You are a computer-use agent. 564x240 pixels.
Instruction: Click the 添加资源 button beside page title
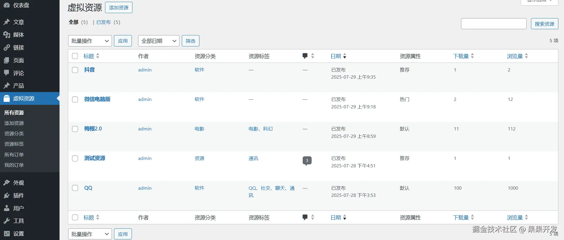(118, 8)
